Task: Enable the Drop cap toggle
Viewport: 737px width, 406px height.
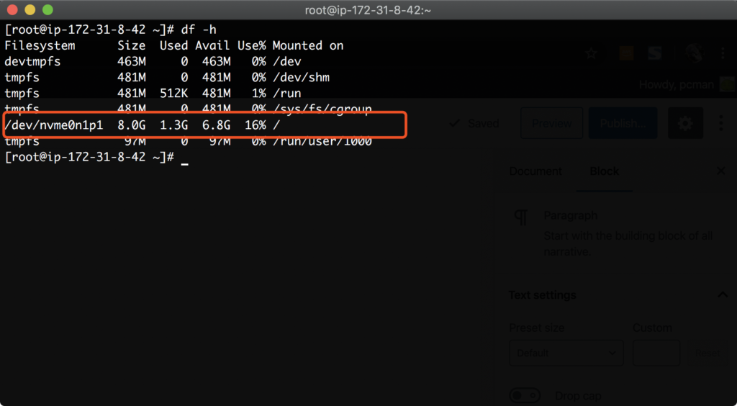Action: coord(525,396)
